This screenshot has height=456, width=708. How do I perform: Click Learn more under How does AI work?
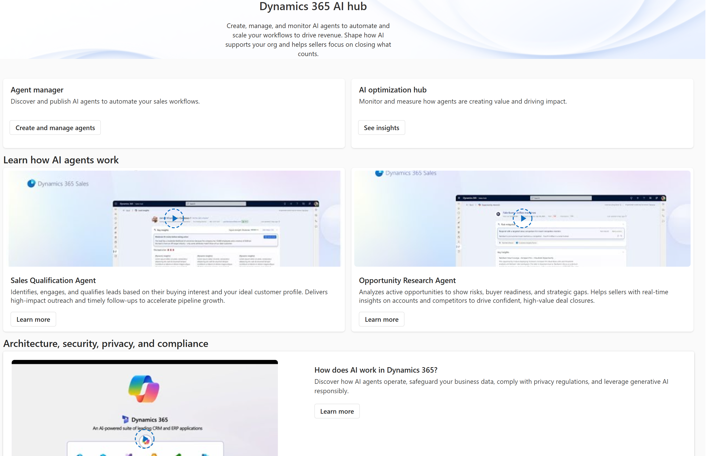(337, 411)
